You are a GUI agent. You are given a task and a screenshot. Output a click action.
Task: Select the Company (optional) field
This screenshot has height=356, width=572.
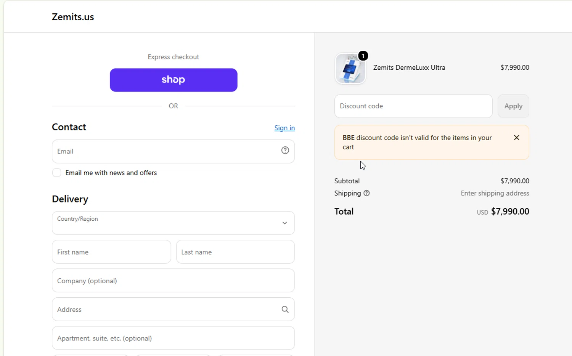(173, 281)
